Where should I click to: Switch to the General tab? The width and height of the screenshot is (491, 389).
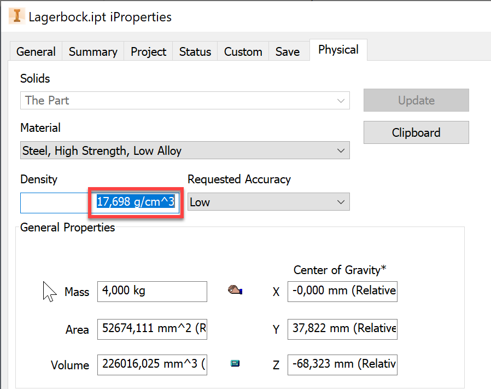coord(36,51)
